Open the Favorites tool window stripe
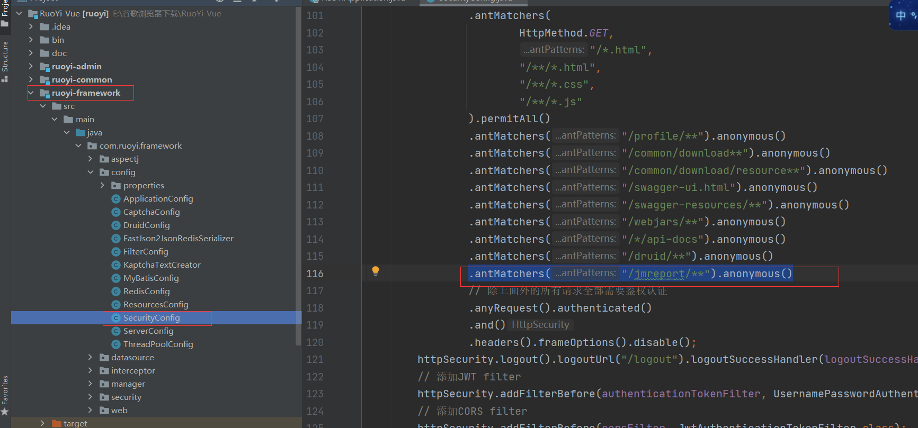 tap(5, 395)
